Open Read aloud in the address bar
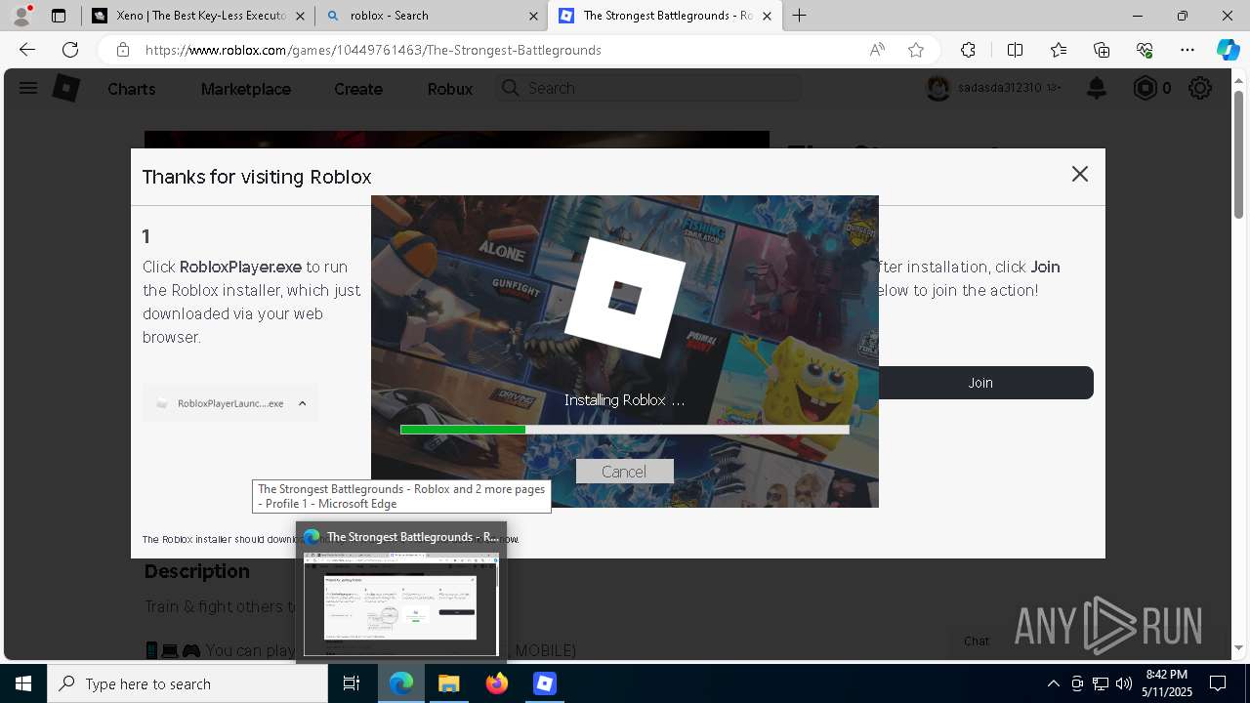 coord(877,50)
